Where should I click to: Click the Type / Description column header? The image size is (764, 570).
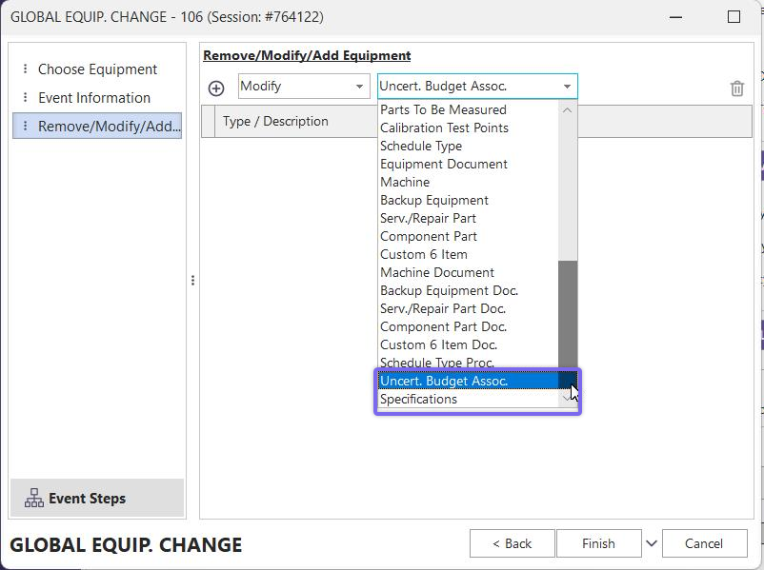pos(275,122)
